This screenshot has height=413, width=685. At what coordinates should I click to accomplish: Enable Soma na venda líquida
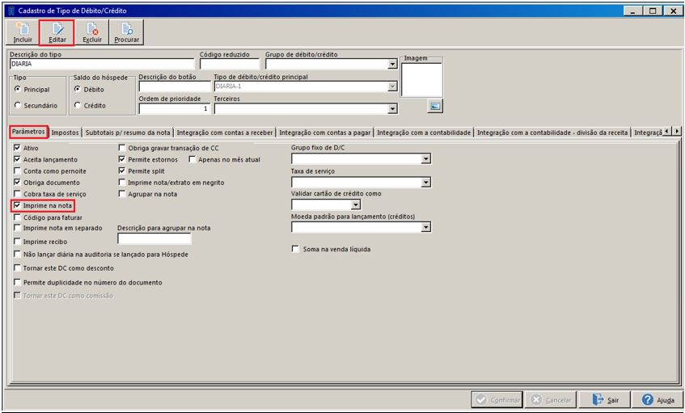pyautogui.click(x=296, y=249)
